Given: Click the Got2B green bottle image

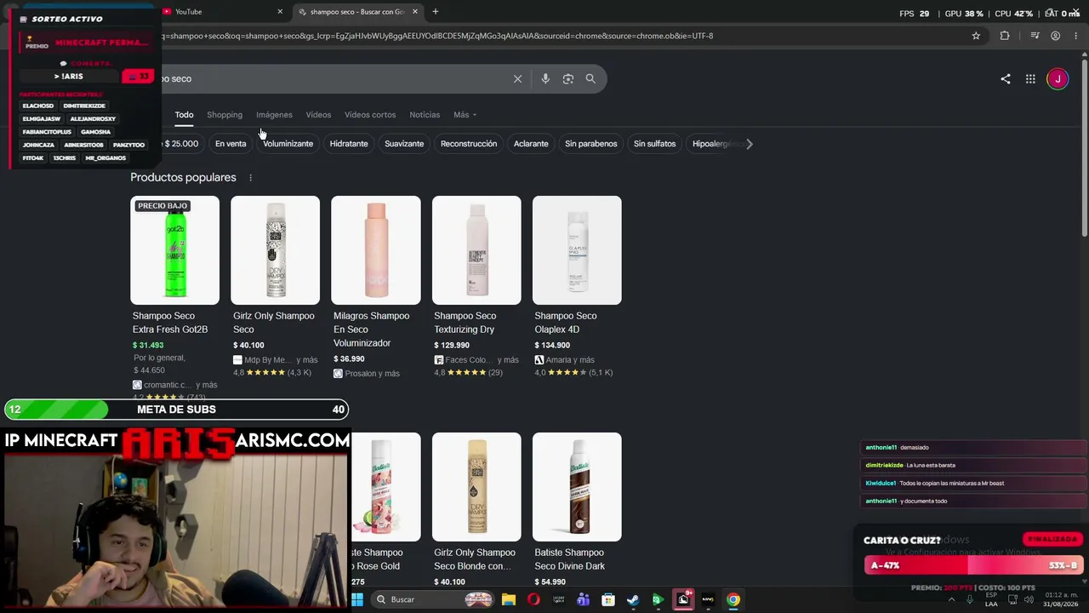Looking at the screenshot, I should [174, 250].
